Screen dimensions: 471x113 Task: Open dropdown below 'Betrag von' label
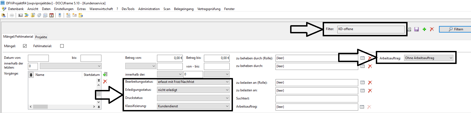pos(140,66)
